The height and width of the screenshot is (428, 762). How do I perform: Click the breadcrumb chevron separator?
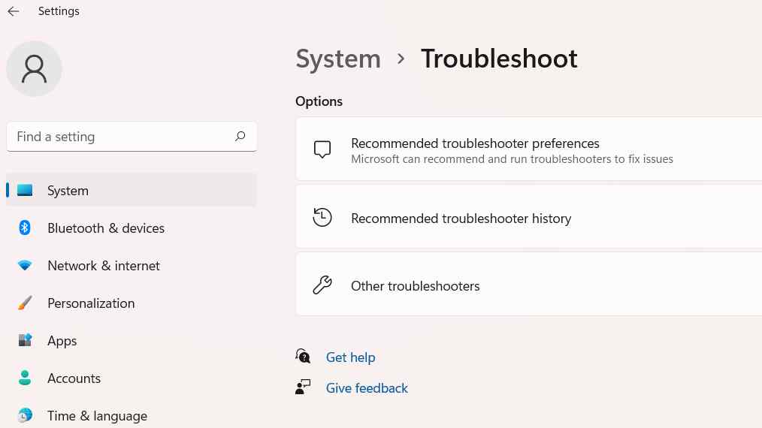pyautogui.click(x=401, y=59)
